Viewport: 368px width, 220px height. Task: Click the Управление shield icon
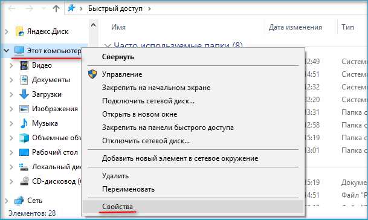click(x=92, y=74)
